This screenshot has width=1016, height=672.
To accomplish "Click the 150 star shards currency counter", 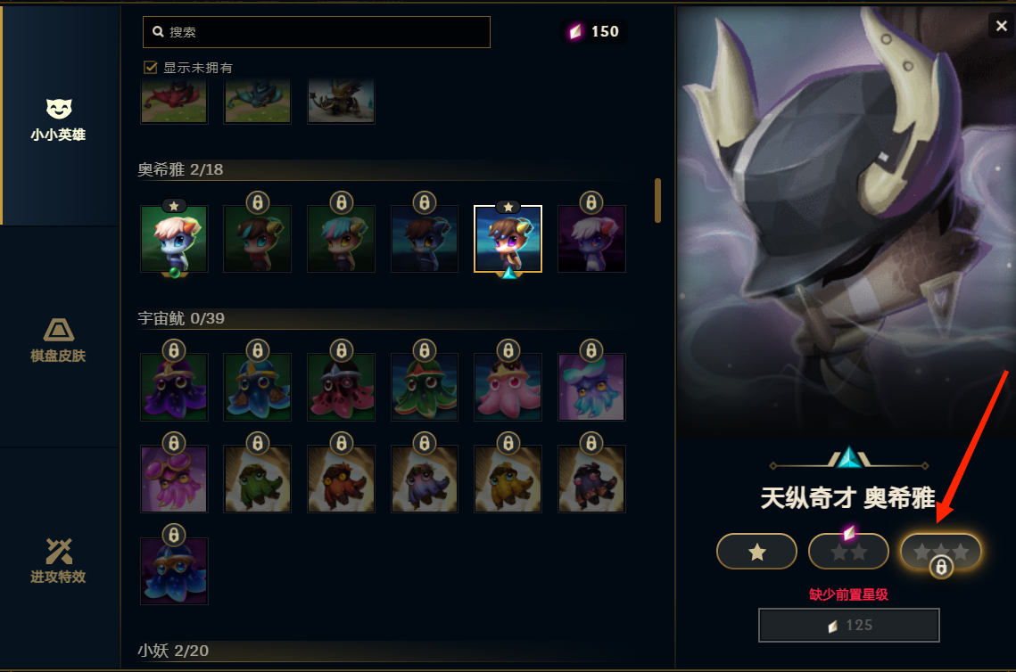I will click(x=594, y=32).
